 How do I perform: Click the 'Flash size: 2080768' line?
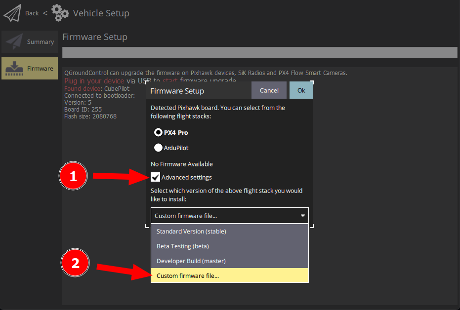(x=90, y=116)
